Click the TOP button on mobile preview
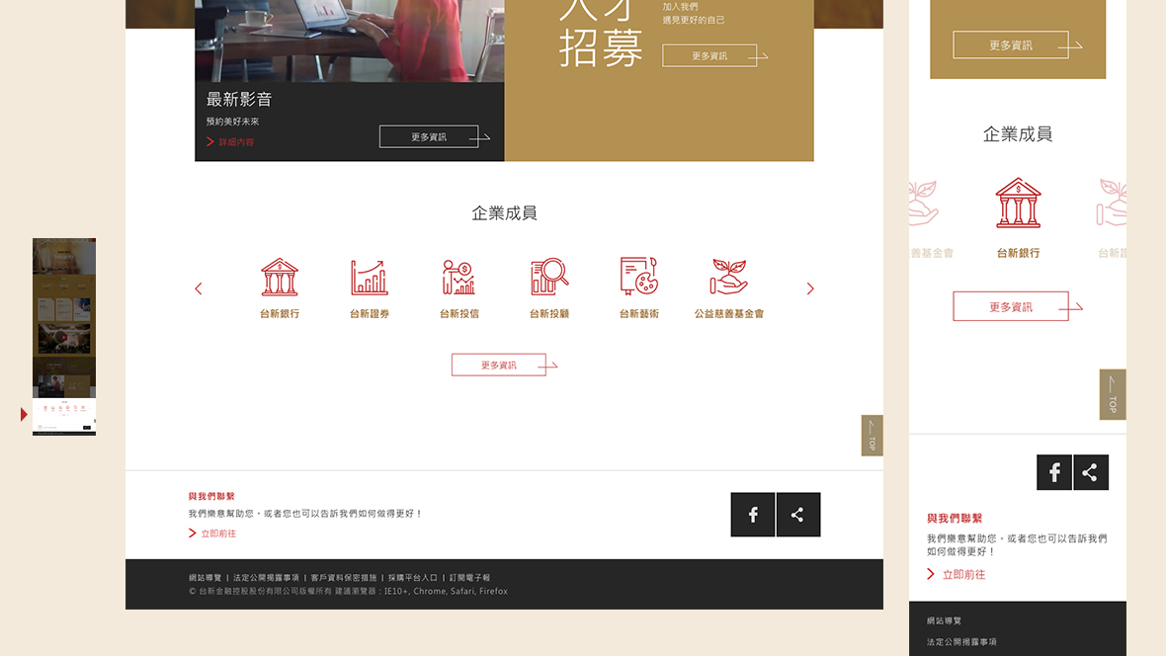Image resolution: width=1166 pixels, height=656 pixels. click(1113, 395)
